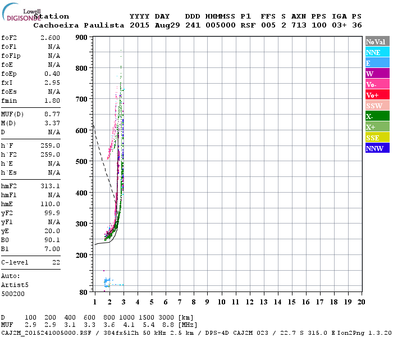The image size is (393, 337).
Task: Click the hmF2 value 313.1
Action: click(x=50, y=186)
